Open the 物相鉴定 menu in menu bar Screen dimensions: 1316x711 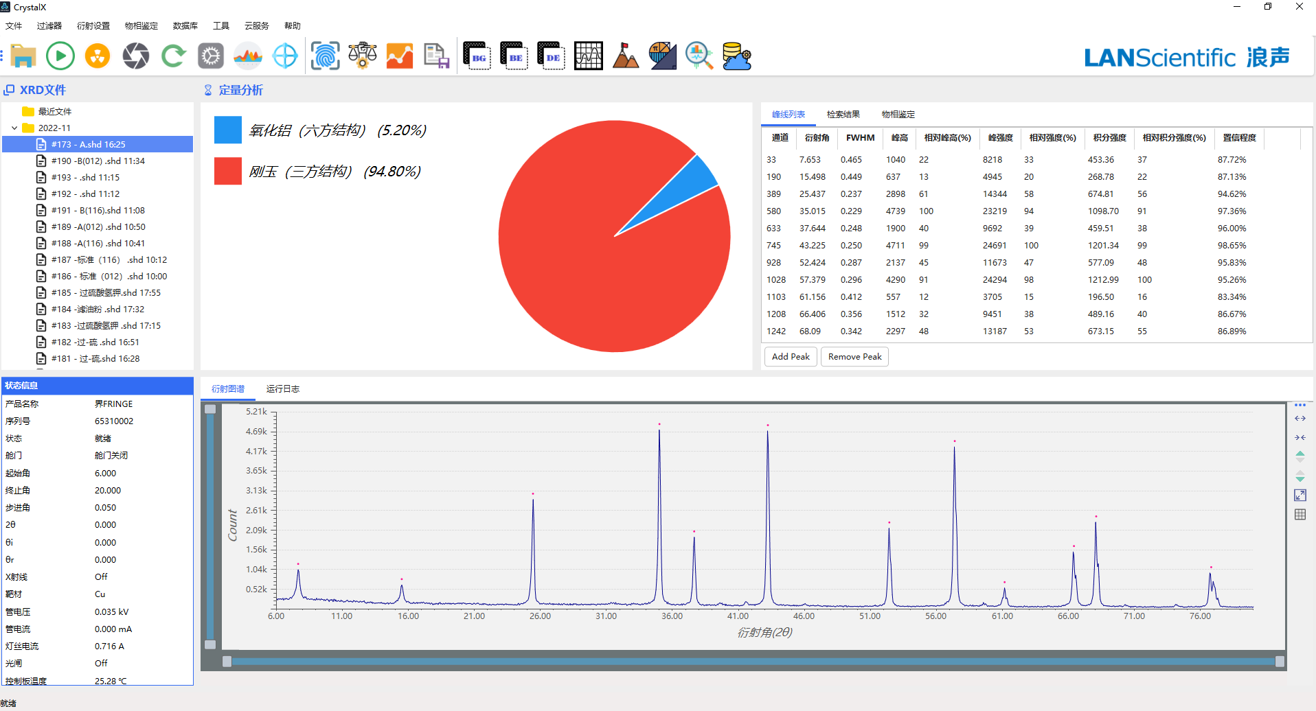(x=141, y=26)
